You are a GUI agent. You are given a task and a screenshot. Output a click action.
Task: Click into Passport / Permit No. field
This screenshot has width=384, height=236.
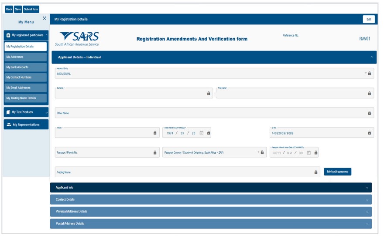(107, 152)
